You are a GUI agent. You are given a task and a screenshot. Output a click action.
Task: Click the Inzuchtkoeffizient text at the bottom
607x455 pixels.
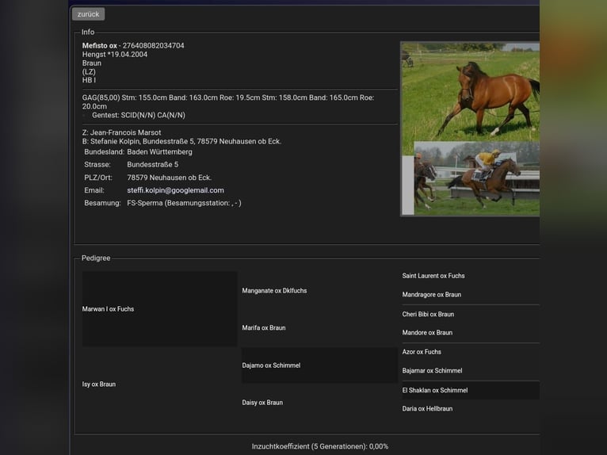(320, 446)
